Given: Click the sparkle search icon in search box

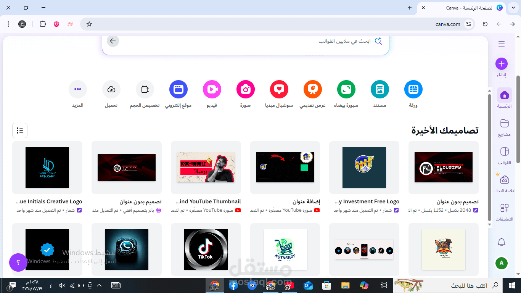Looking at the screenshot, I should [378, 41].
